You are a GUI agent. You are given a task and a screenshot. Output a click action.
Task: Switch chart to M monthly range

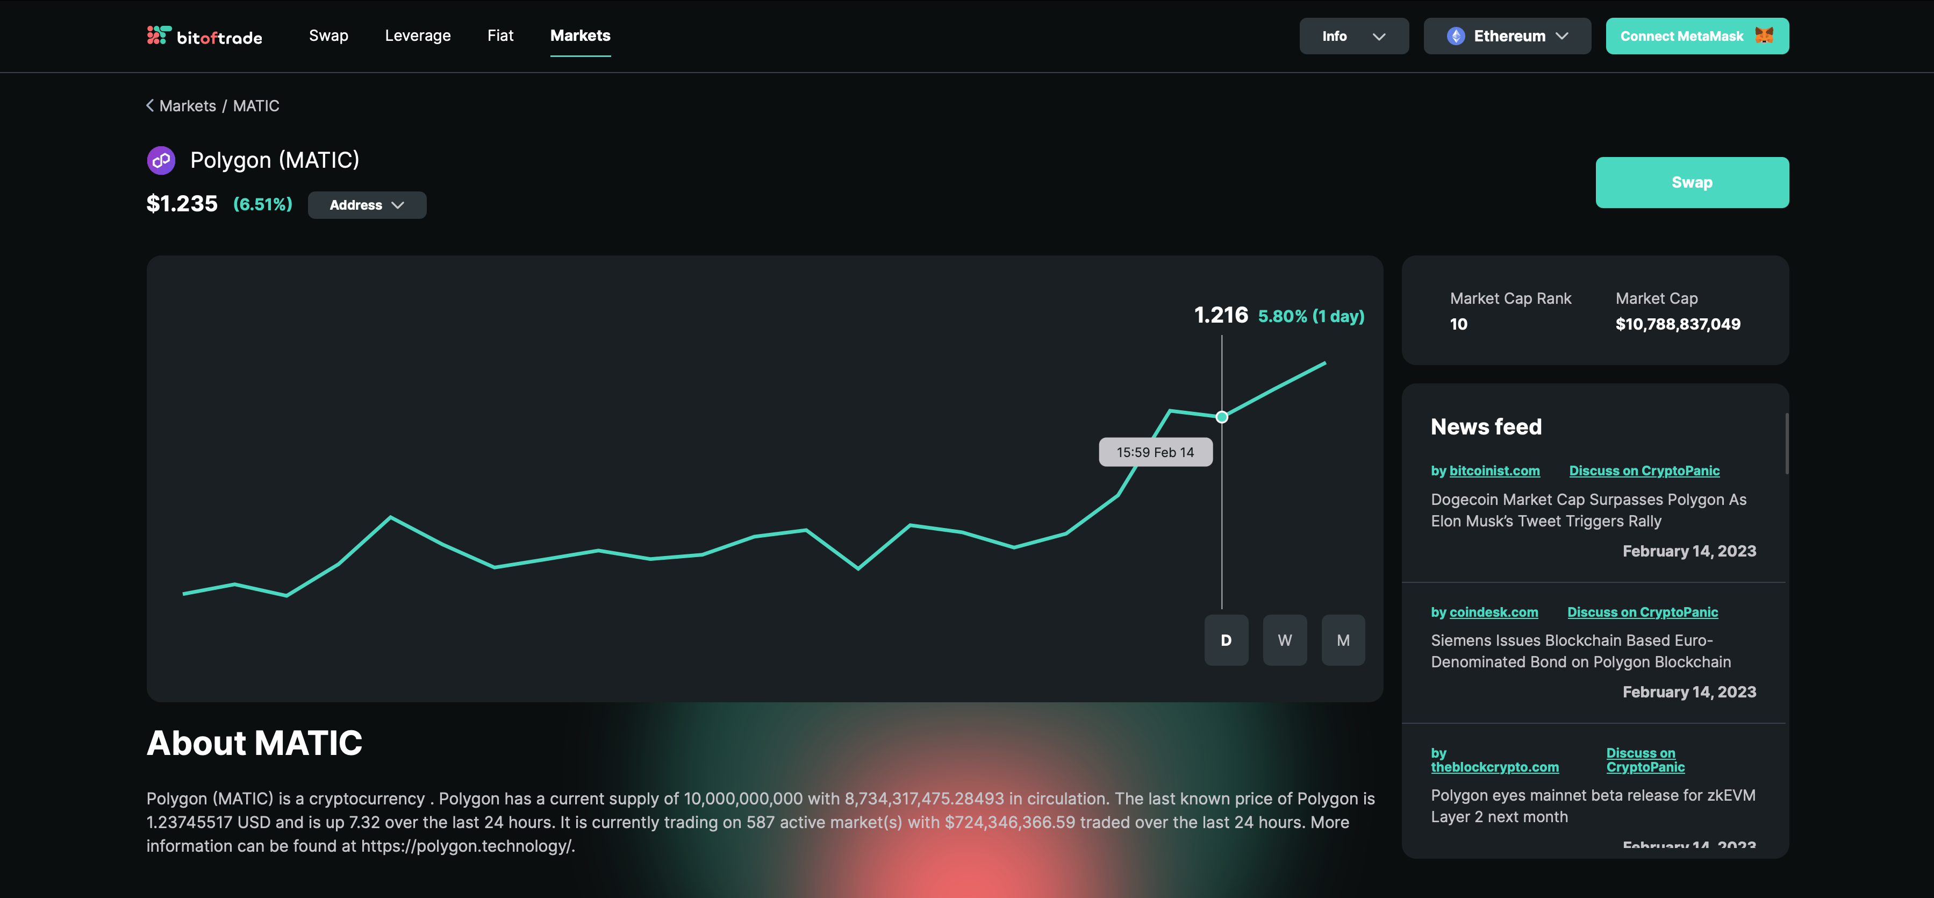coord(1343,640)
